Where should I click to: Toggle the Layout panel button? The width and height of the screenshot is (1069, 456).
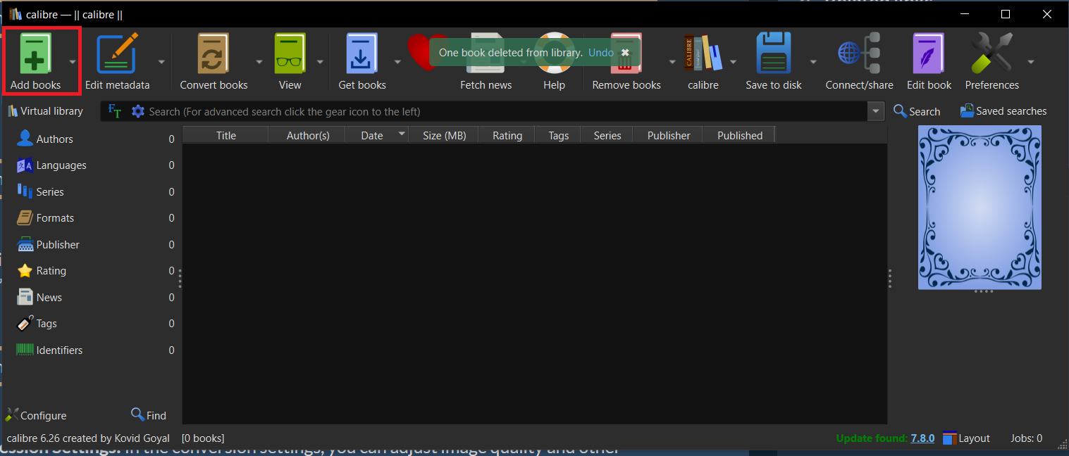[966, 438]
